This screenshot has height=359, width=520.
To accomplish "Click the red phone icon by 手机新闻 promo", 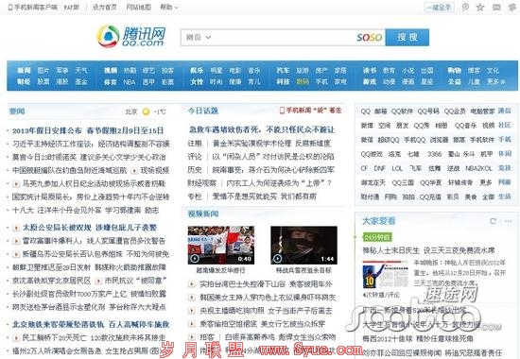I will pos(283,110).
